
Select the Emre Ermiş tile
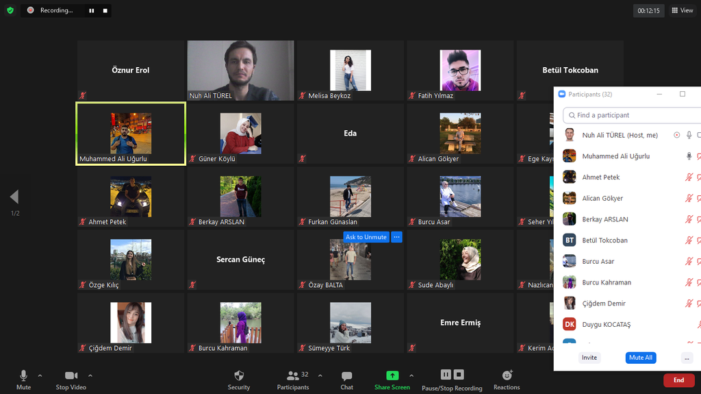pos(460,323)
